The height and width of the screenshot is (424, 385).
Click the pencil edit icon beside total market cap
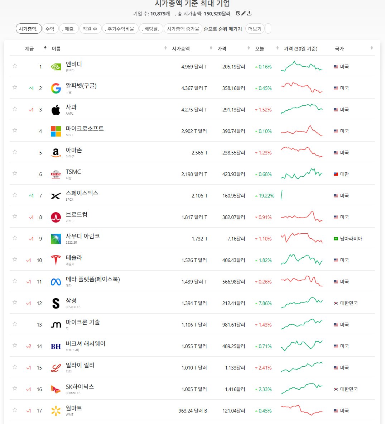[x=244, y=13]
